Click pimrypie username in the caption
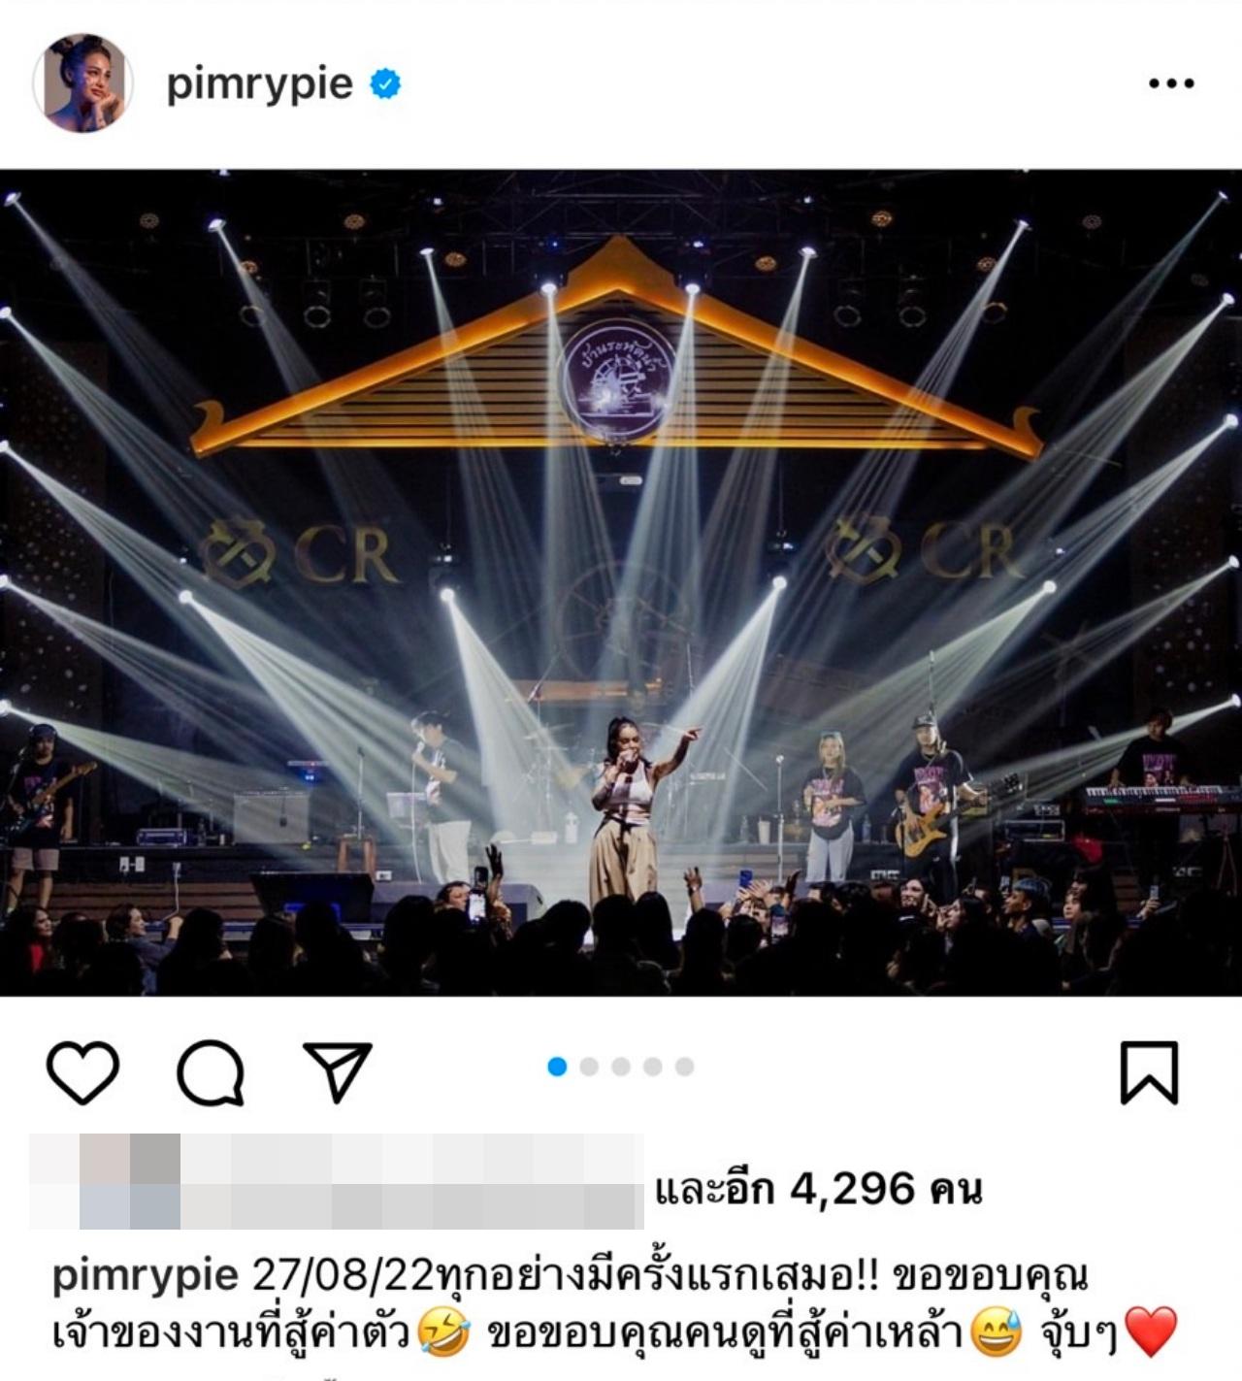The image size is (1242, 1381). pyautogui.click(x=146, y=1276)
